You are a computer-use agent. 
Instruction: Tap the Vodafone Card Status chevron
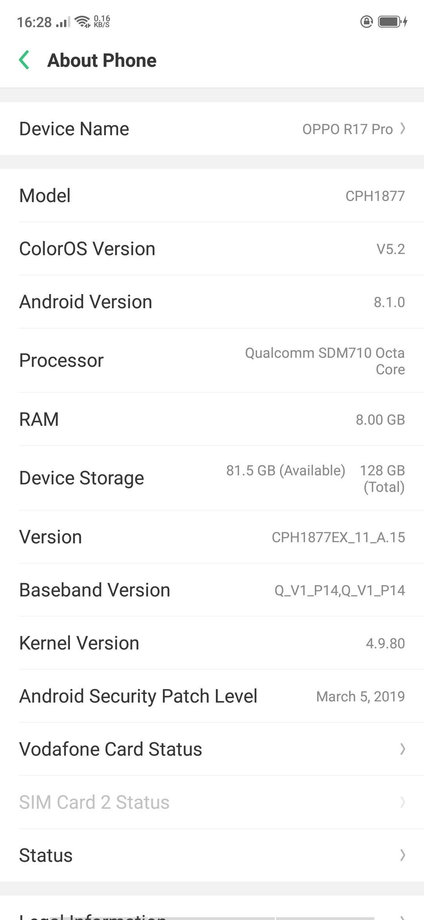click(402, 749)
